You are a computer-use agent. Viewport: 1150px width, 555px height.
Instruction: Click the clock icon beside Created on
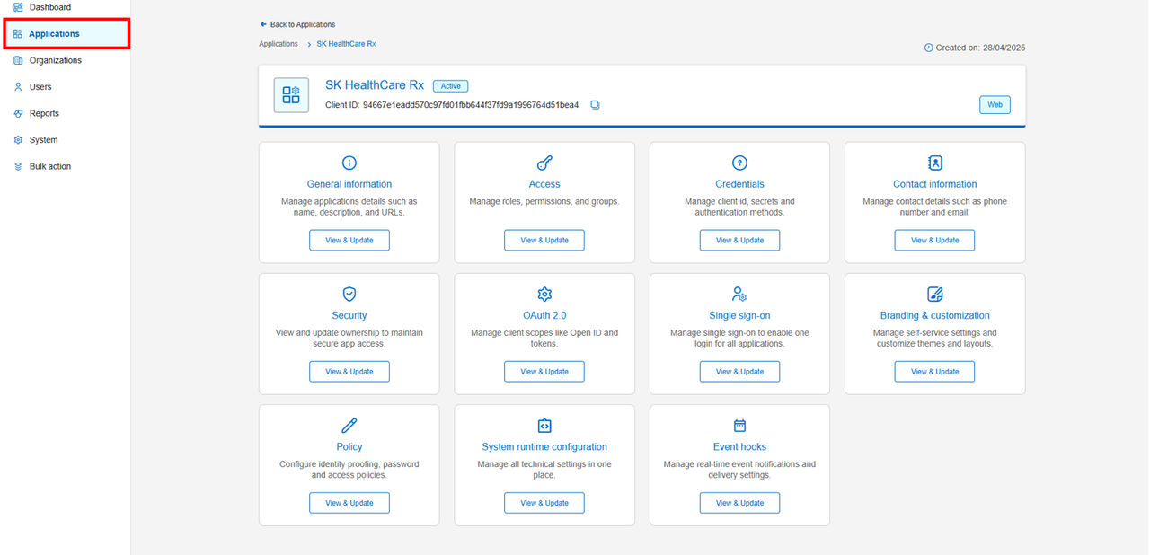pyautogui.click(x=929, y=48)
